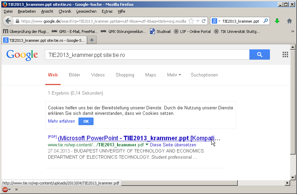Accept cookies with the OK button
The image size is (297, 194).
[x=86, y=121]
